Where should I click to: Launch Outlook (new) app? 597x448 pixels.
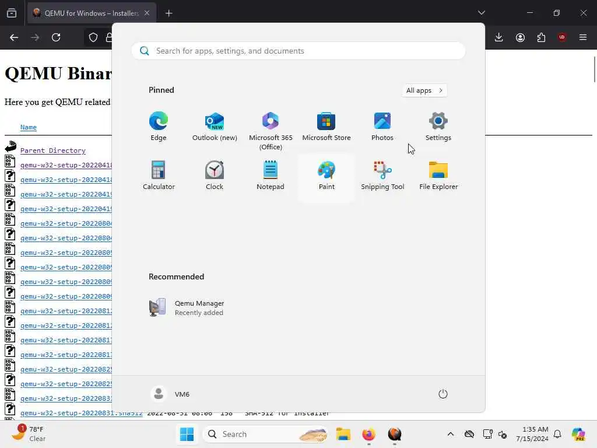coord(215,127)
